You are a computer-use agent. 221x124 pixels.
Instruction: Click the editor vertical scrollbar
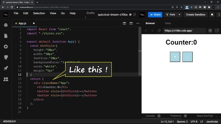(x=140, y=51)
